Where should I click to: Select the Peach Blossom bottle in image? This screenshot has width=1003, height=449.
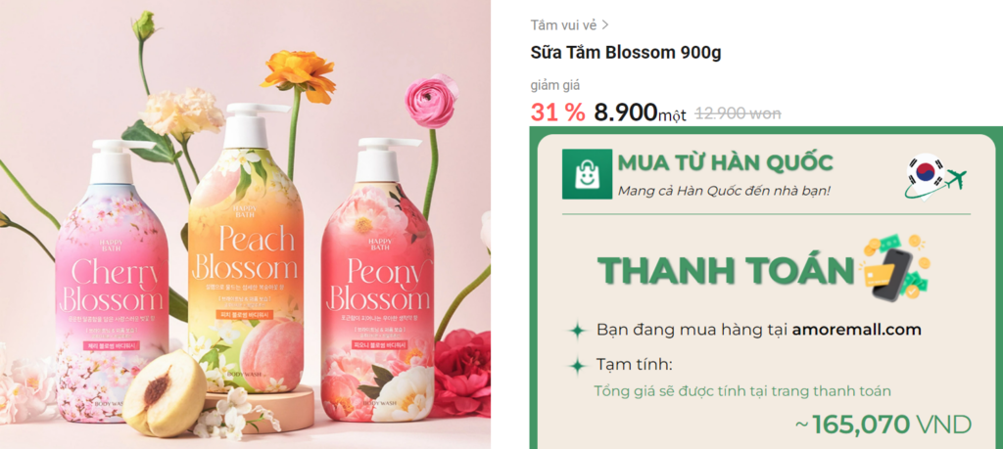point(246,249)
